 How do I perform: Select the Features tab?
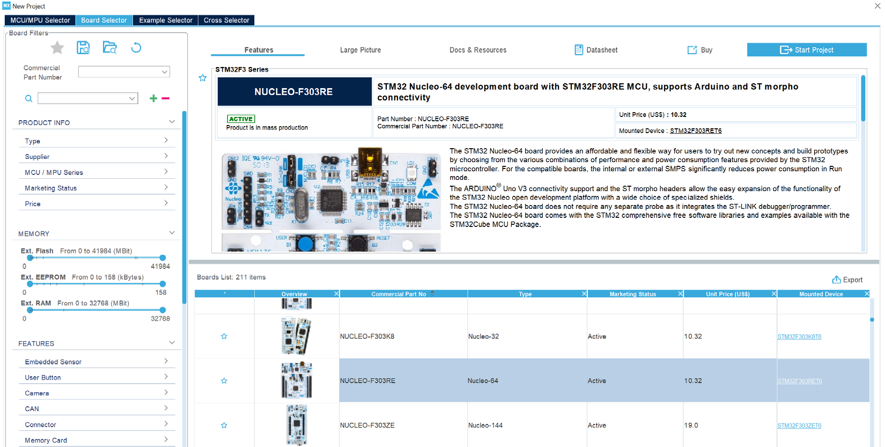259,50
